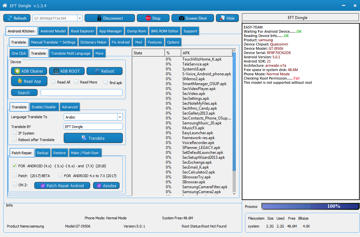This screenshot has width=360, height=237.
Task: Select TouchWizHome_K.apk row
Action: 182,59
